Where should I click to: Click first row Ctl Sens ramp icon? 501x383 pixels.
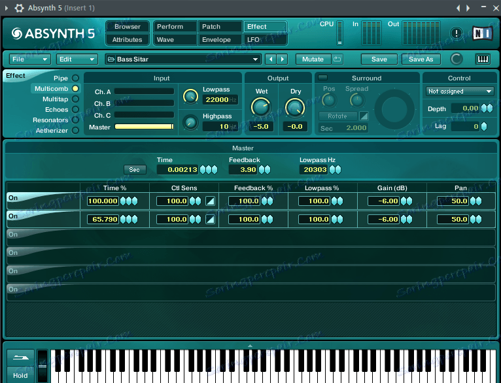[210, 201]
